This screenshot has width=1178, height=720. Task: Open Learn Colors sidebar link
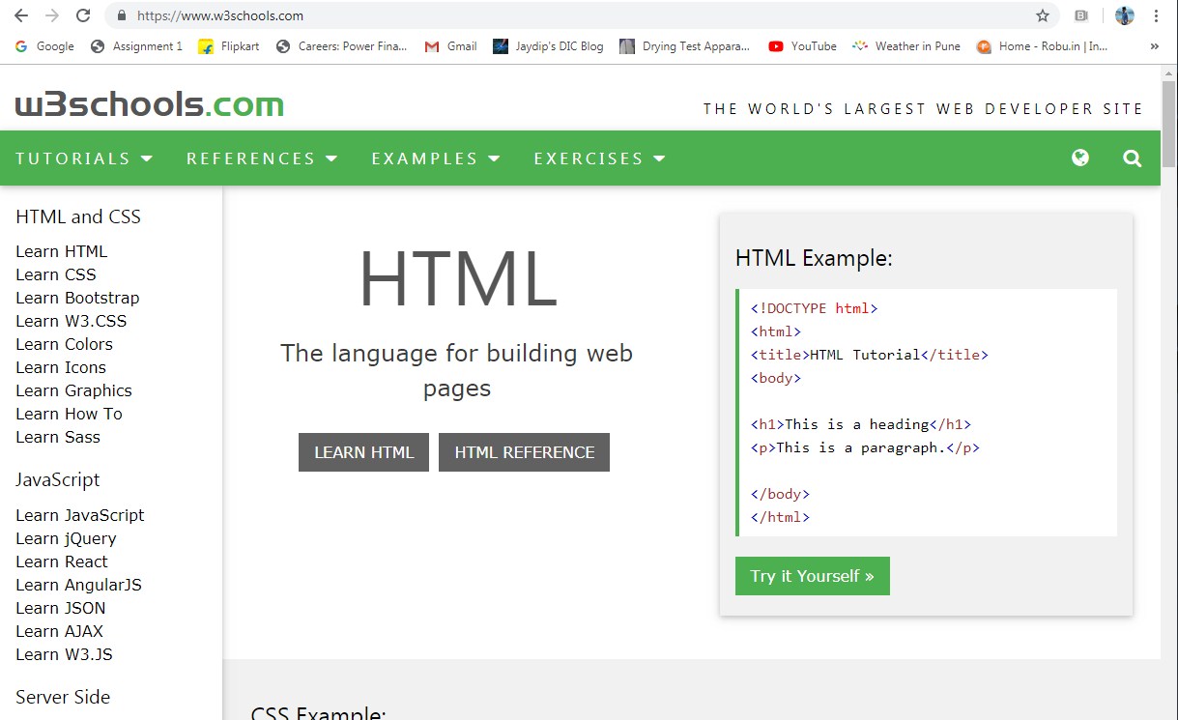pos(64,344)
